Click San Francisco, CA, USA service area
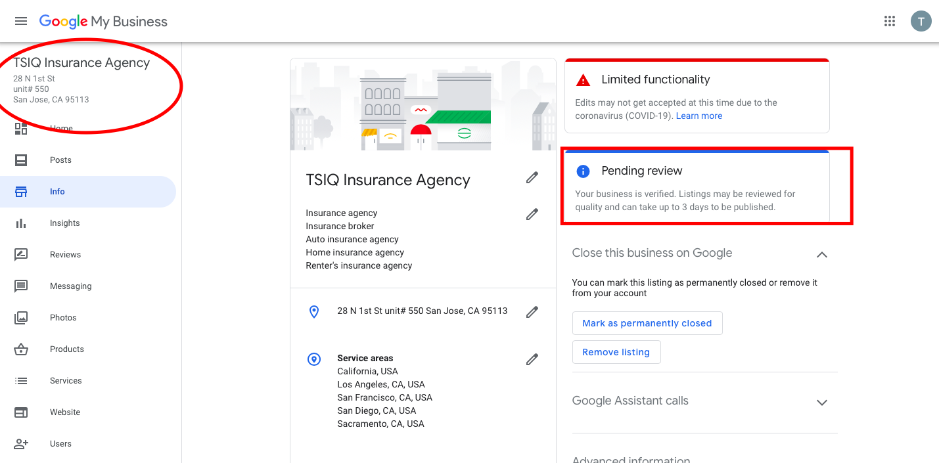 click(x=385, y=397)
